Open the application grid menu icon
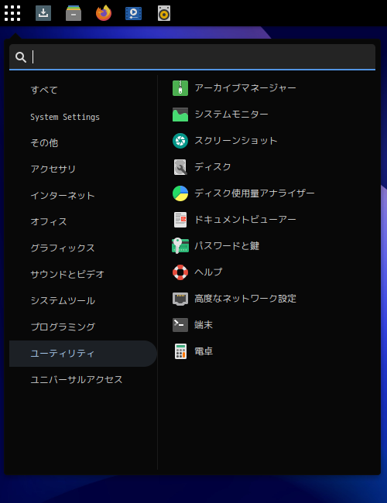Image resolution: width=387 pixels, height=503 pixels. pos(12,13)
